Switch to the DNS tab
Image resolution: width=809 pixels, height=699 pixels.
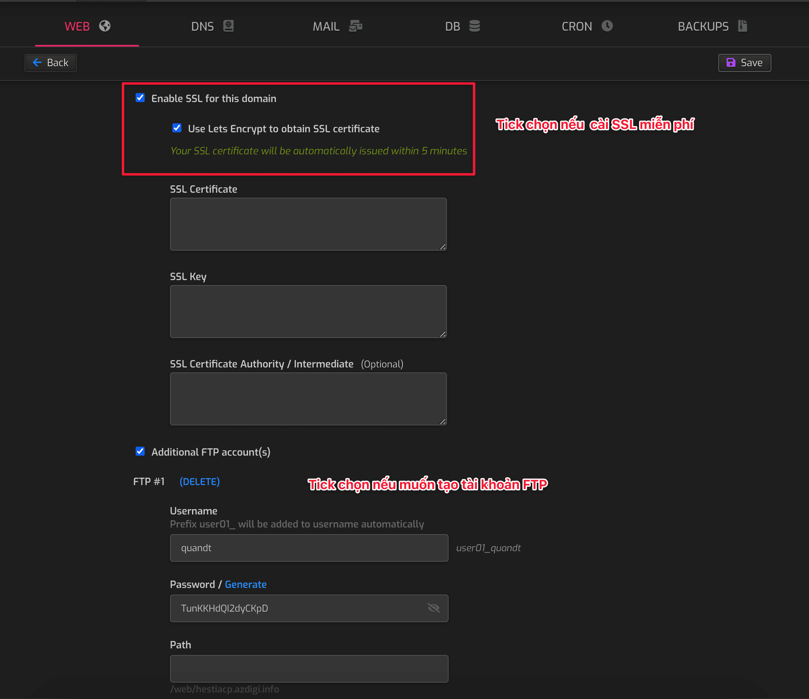tap(203, 27)
